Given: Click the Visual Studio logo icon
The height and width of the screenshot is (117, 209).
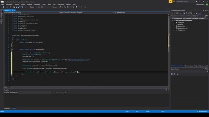Looking at the screenshot, I should (2, 2).
